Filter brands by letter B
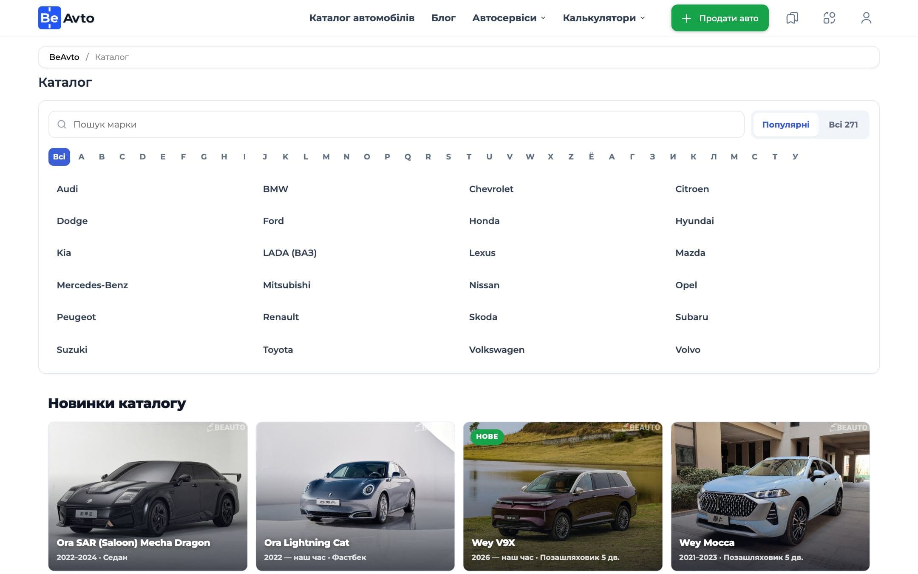Screen dimensions: 918x574 coord(102,156)
